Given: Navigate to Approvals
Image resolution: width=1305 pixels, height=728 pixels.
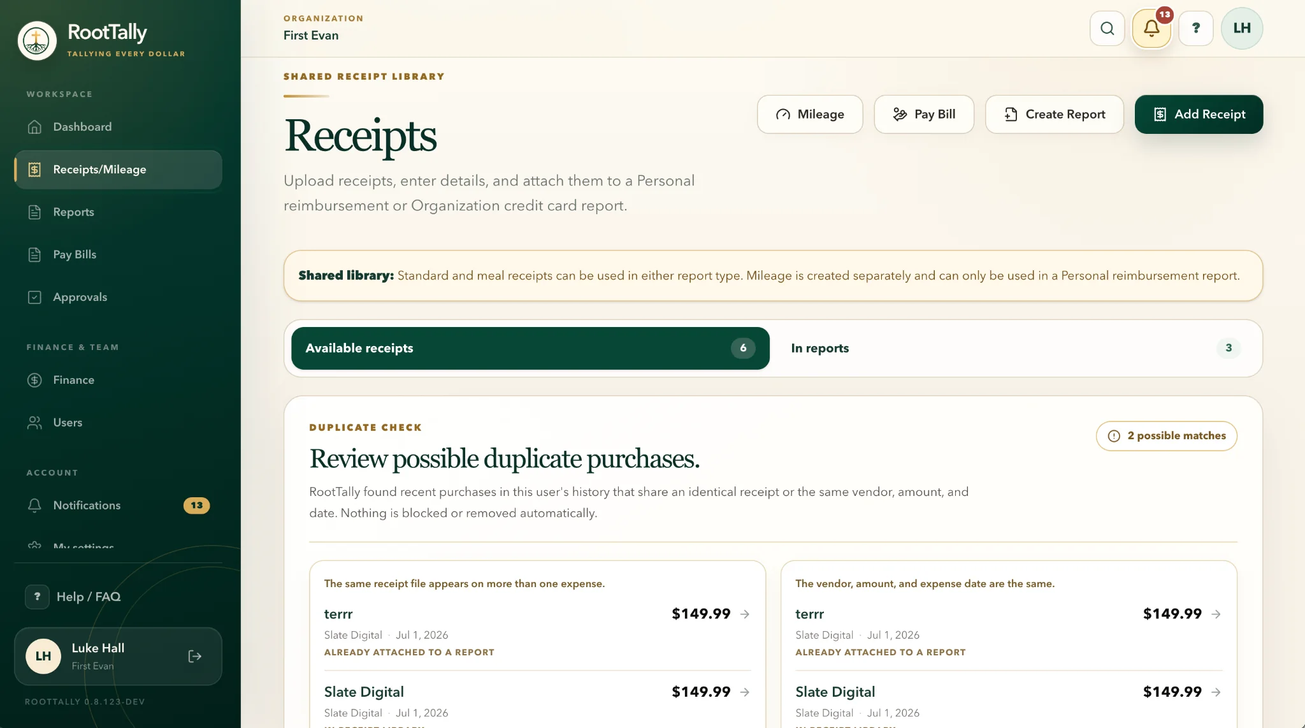Looking at the screenshot, I should coord(119,298).
